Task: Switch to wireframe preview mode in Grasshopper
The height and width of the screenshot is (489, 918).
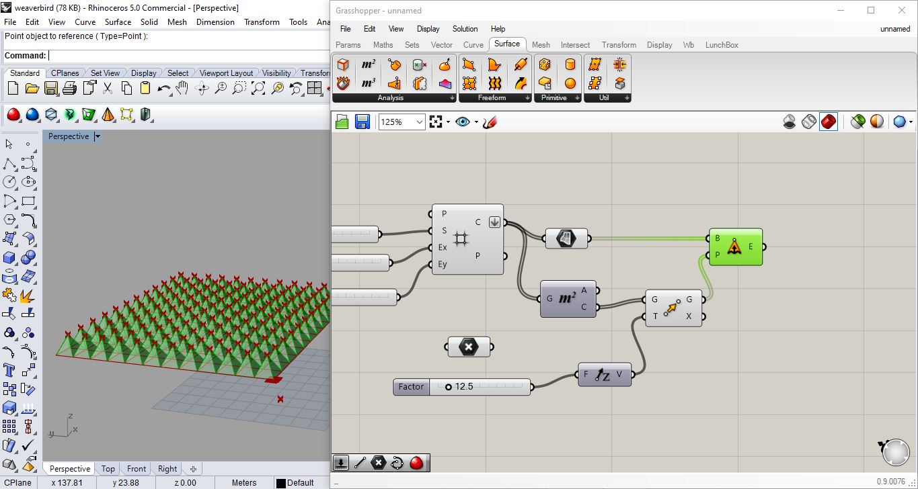Action: [809, 122]
